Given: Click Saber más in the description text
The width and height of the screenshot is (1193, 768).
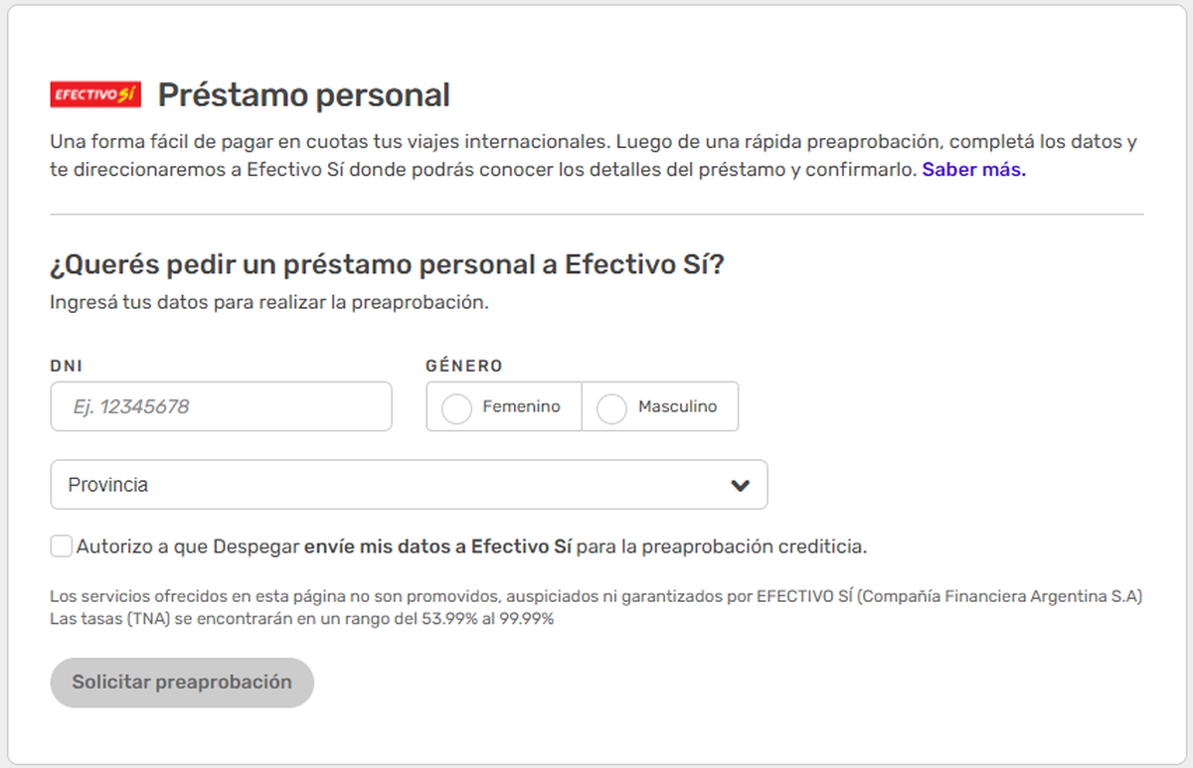Looking at the screenshot, I should 974,169.
